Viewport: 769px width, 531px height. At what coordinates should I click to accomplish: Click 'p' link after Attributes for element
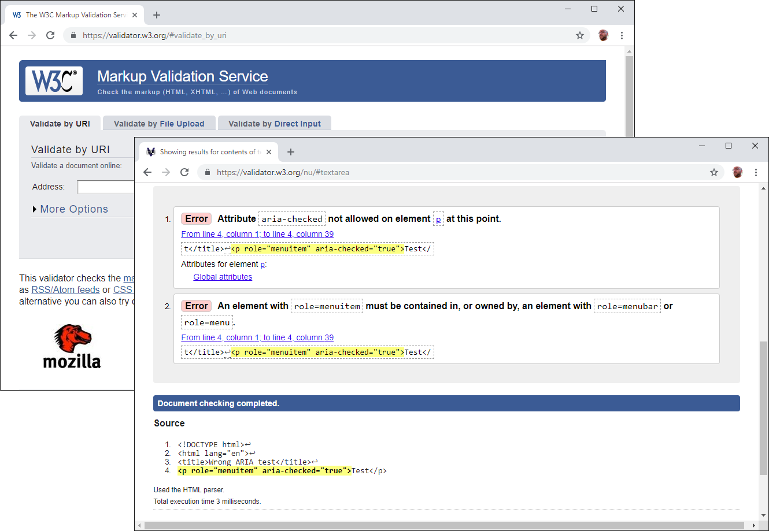click(263, 265)
